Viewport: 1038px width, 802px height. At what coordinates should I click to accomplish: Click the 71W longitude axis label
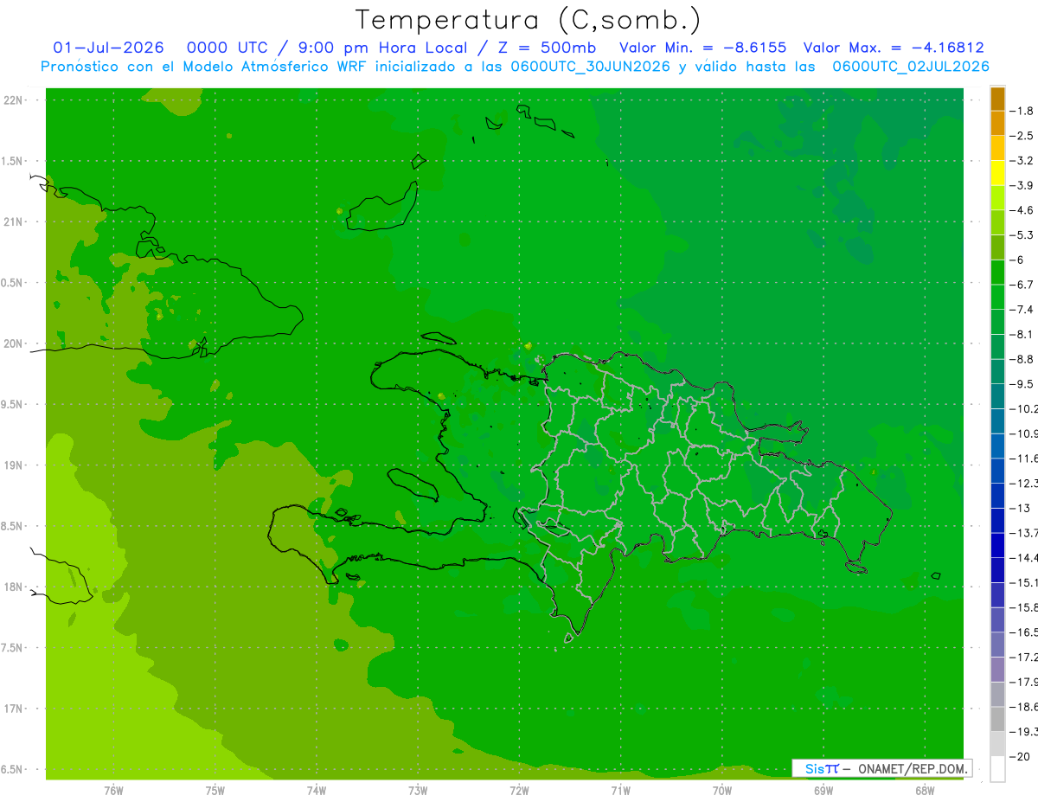coord(620,790)
